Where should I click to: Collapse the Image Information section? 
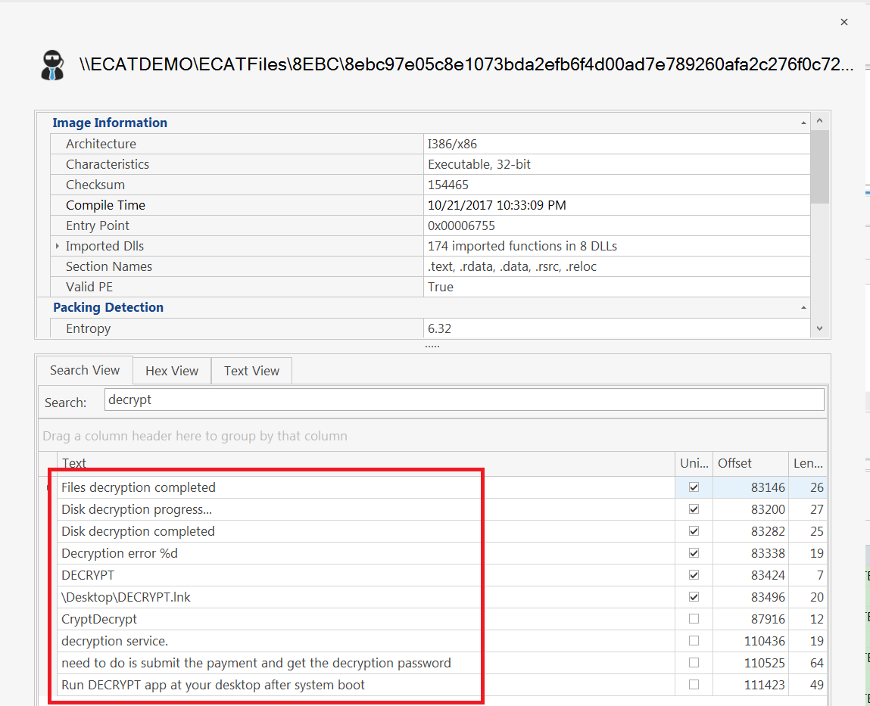803,123
